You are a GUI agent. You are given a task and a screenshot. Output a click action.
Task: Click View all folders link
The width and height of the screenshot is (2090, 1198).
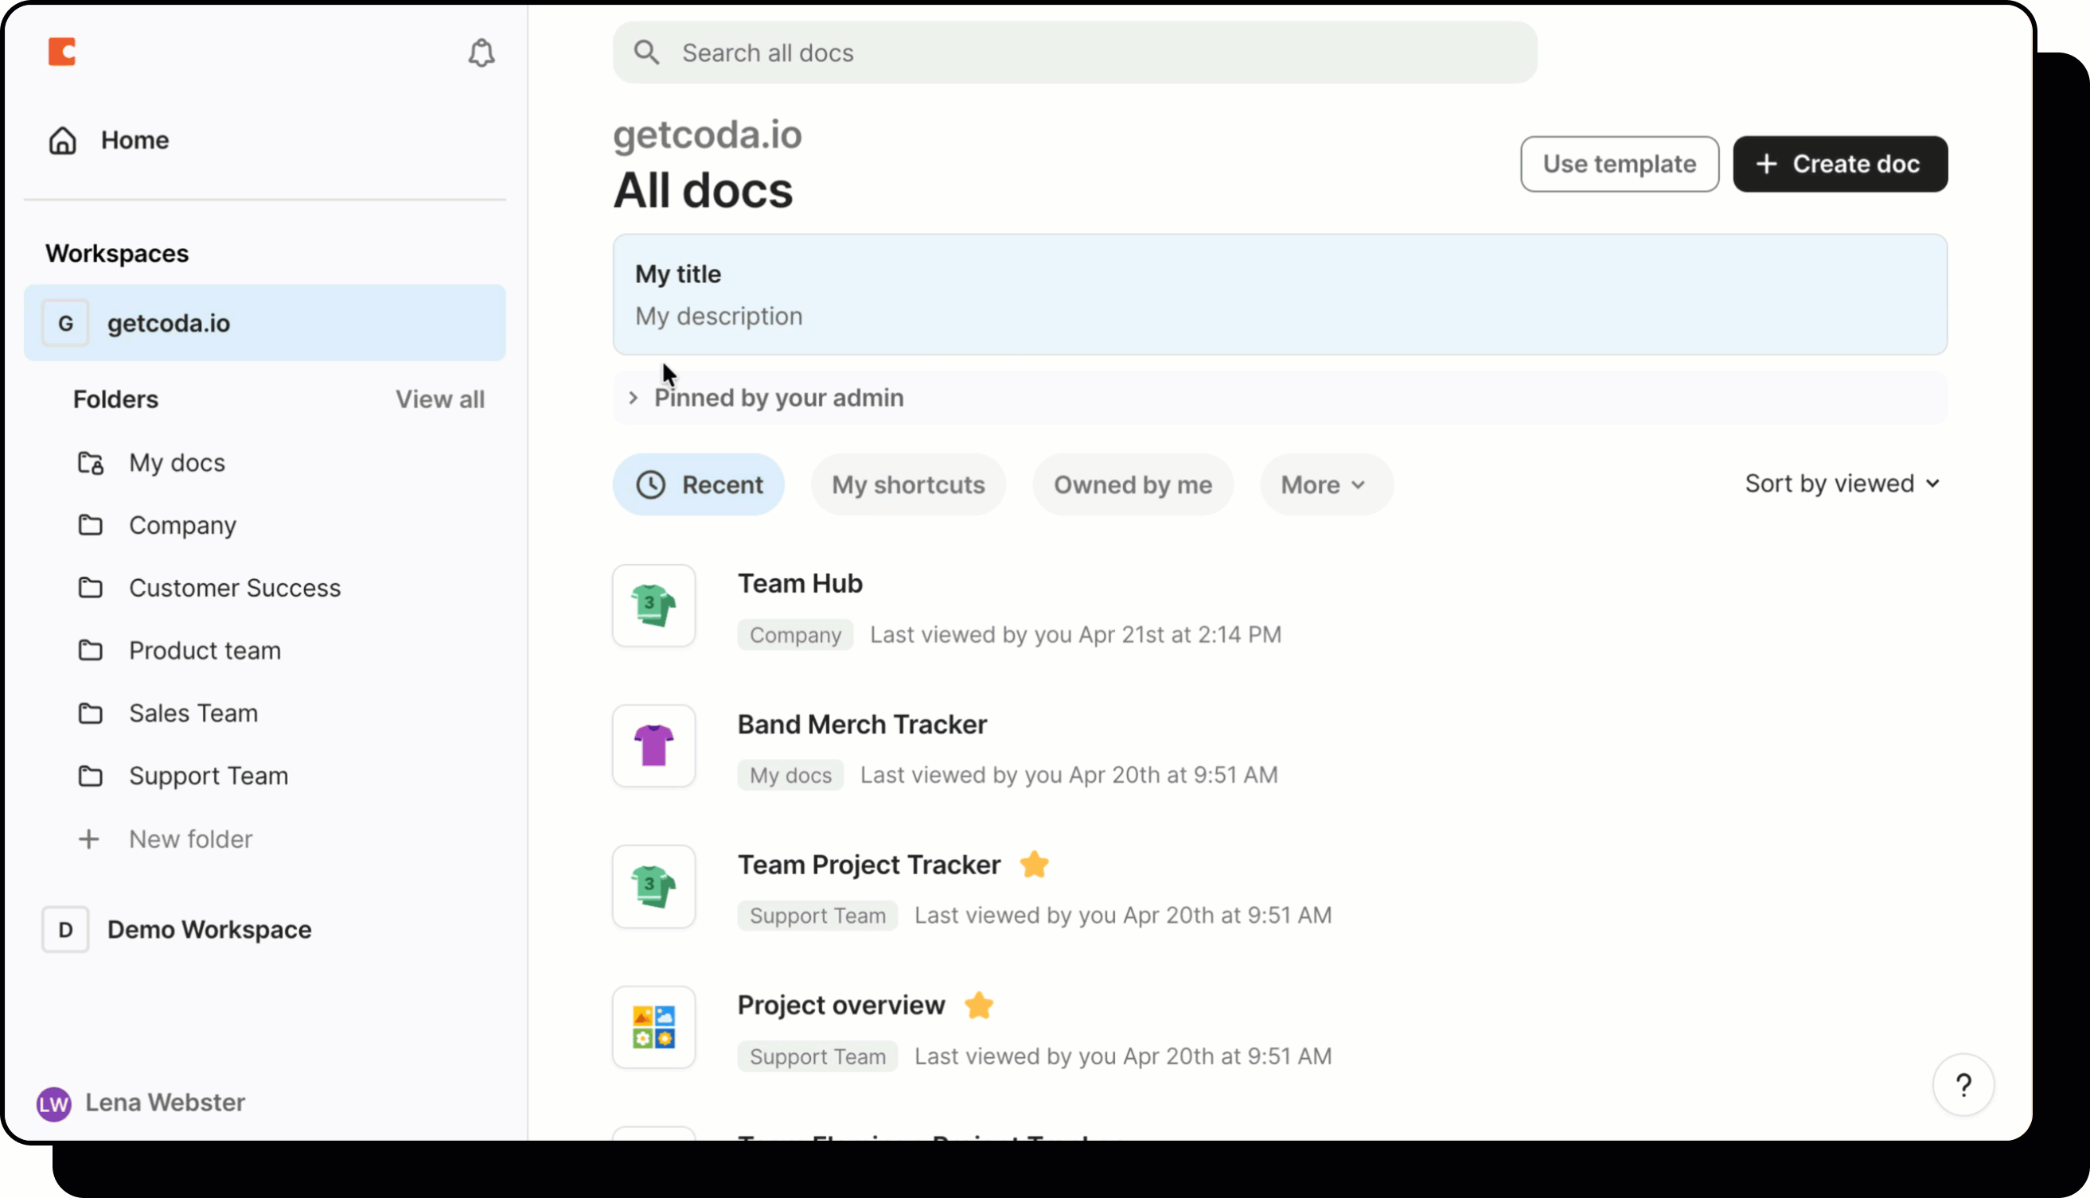(439, 400)
